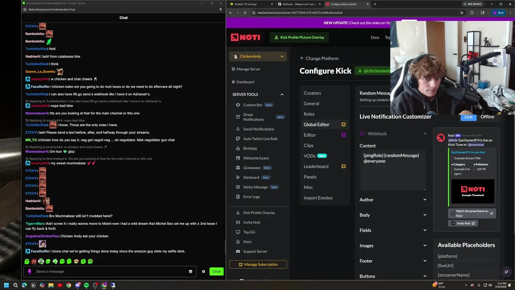This screenshot has width=515, height=290.
Task: Click Watch StreamerName on Kick button
Action: [x=472, y=213]
